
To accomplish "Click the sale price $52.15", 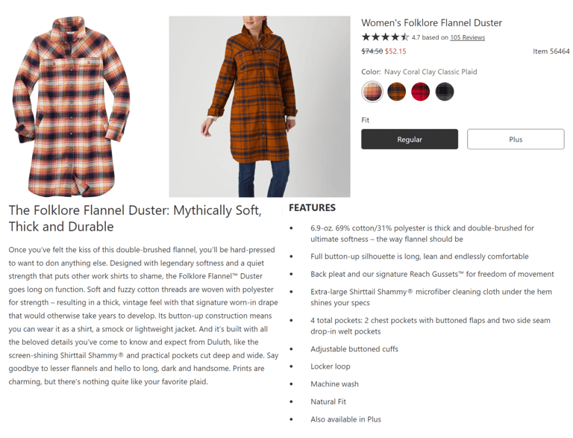I will [395, 51].
